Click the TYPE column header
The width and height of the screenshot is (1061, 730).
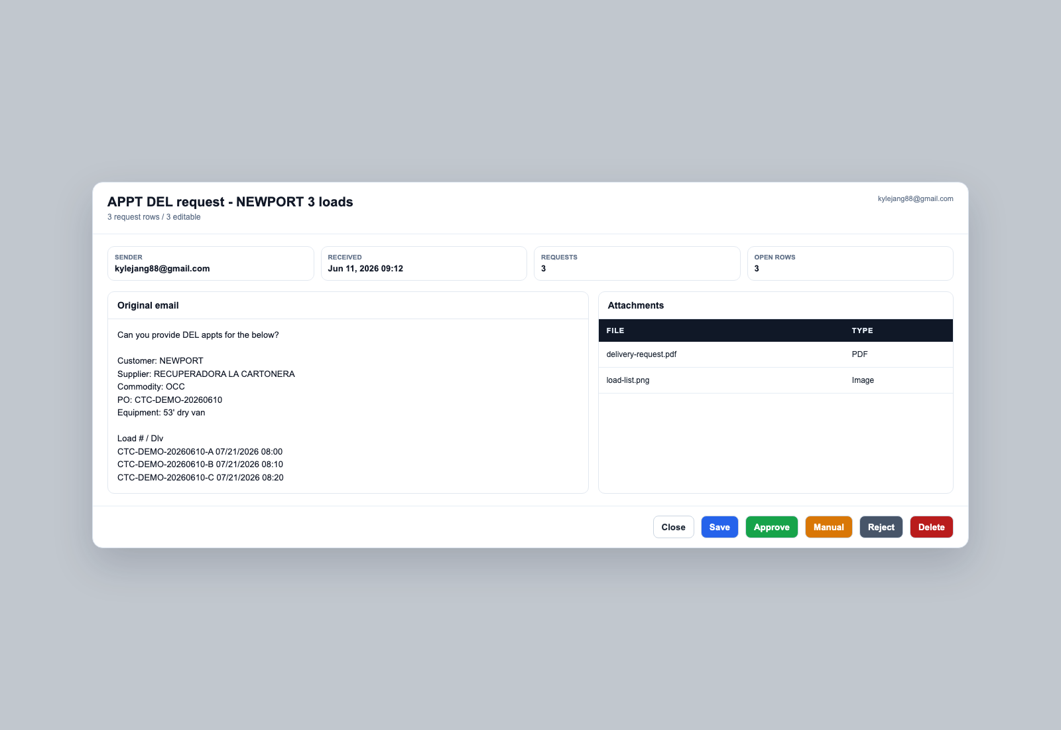(862, 330)
